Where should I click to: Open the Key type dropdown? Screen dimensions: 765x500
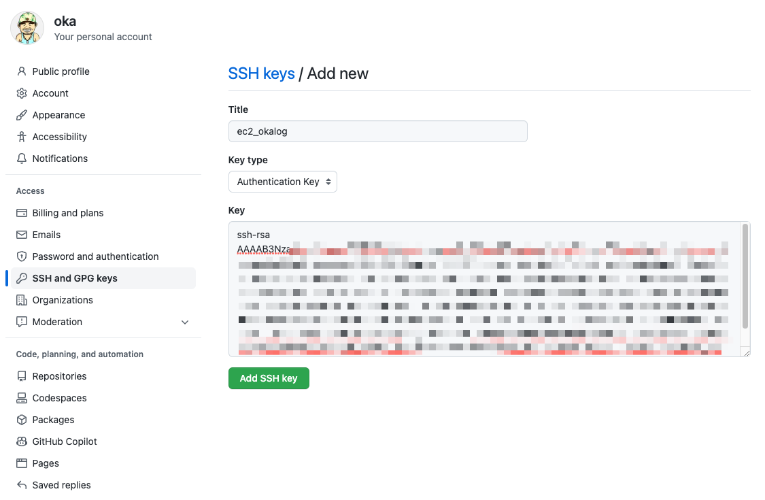coord(282,182)
